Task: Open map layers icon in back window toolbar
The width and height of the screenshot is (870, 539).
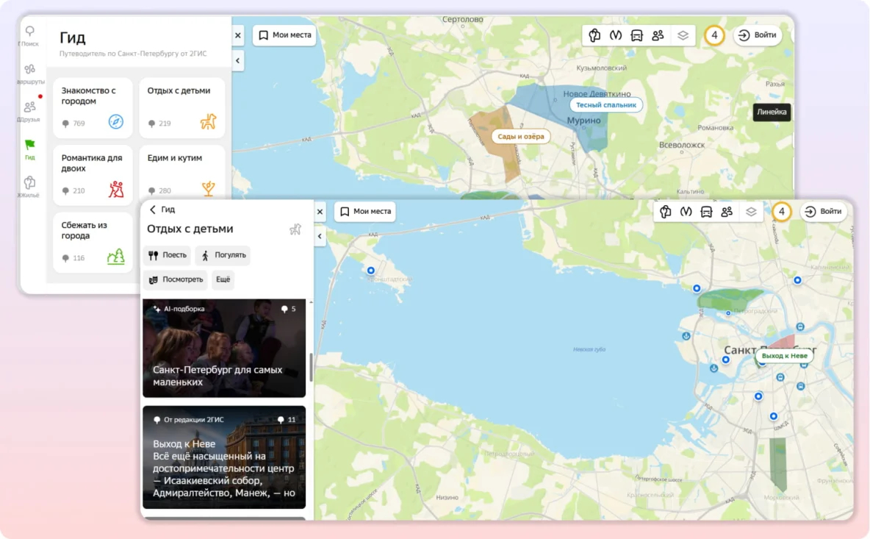Action: pyautogui.click(x=683, y=35)
